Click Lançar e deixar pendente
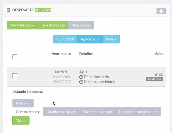The image size is (172, 133). coord(138,112)
